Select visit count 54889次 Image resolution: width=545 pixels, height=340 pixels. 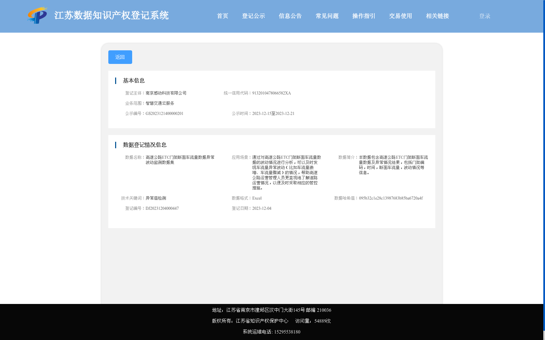(313, 321)
